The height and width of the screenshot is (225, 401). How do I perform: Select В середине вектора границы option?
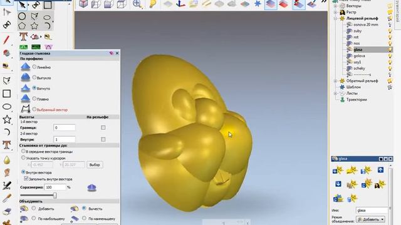pos(23,151)
